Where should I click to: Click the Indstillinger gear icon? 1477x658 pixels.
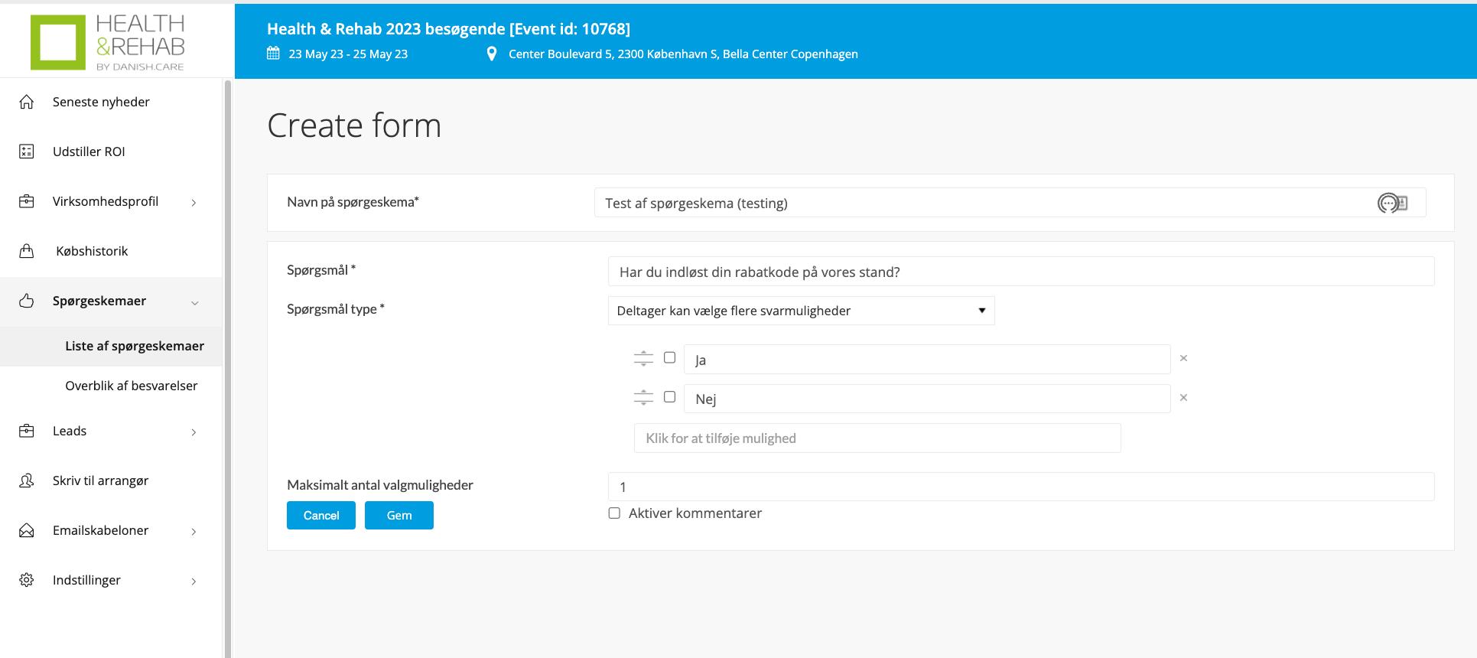click(x=27, y=580)
